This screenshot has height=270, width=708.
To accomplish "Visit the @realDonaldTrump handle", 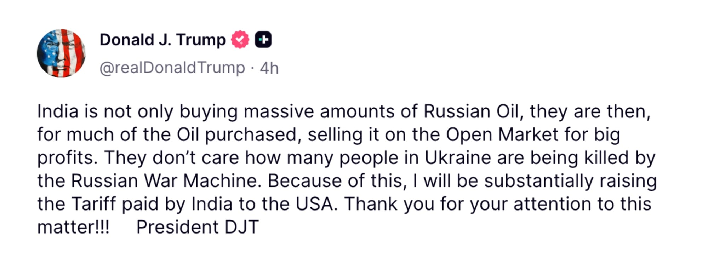I will pyautogui.click(x=172, y=68).
